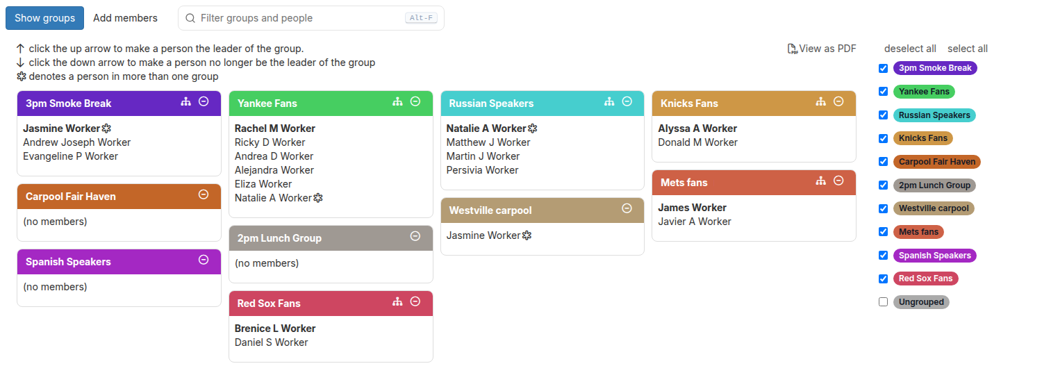Select Andrew Joseph Worker in 3pm Smoke Break
Viewport: 1051px width, 382px height.
click(76, 142)
